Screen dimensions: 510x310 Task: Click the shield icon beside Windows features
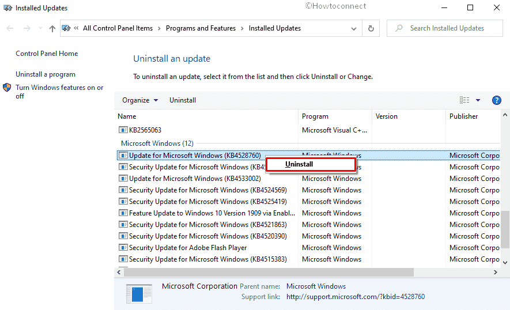click(7, 88)
